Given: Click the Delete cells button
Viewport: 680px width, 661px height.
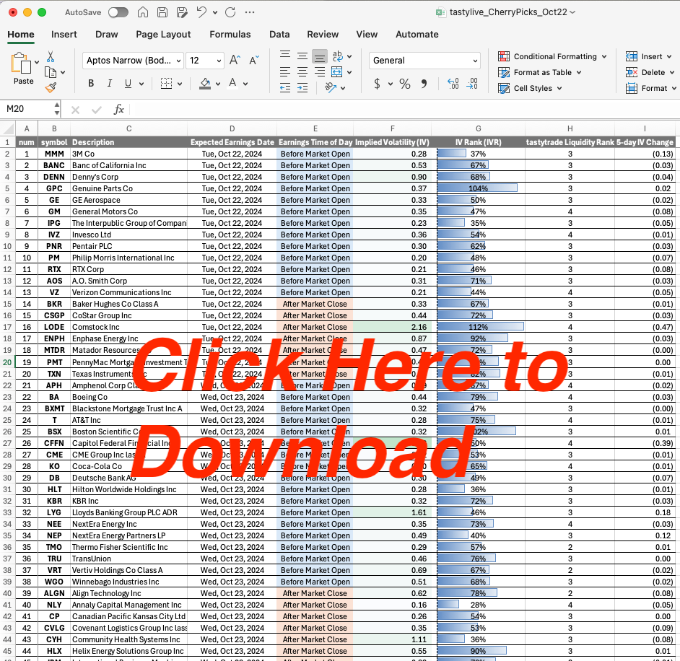Looking at the screenshot, I should coord(650,72).
